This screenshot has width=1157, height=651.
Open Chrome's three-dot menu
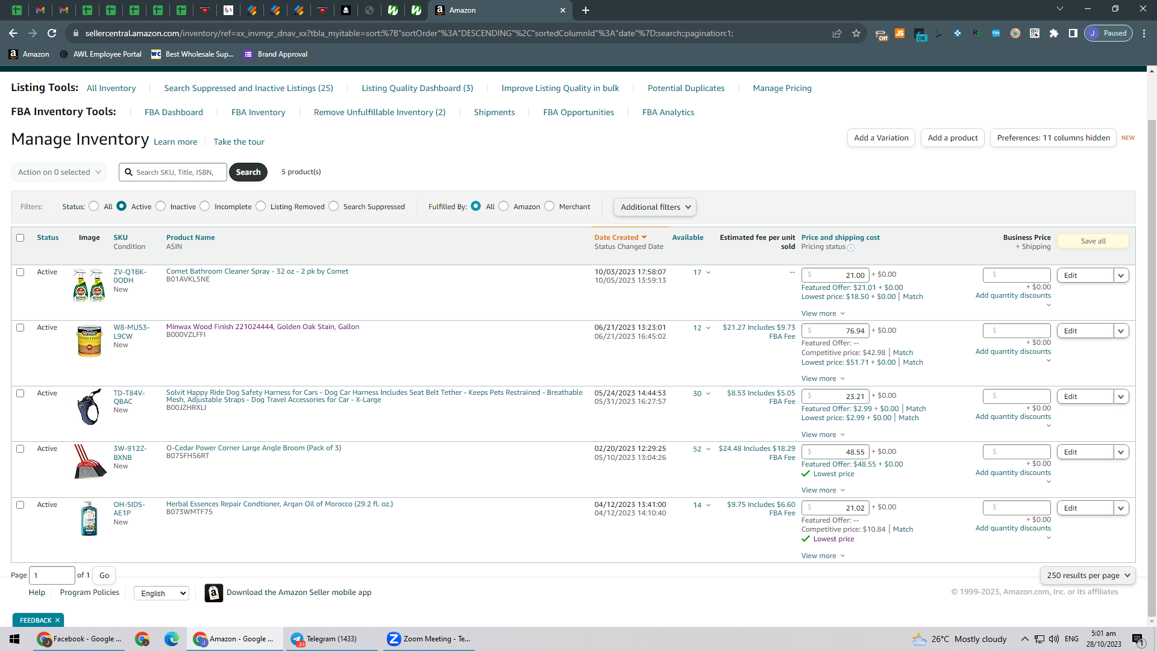1144,33
